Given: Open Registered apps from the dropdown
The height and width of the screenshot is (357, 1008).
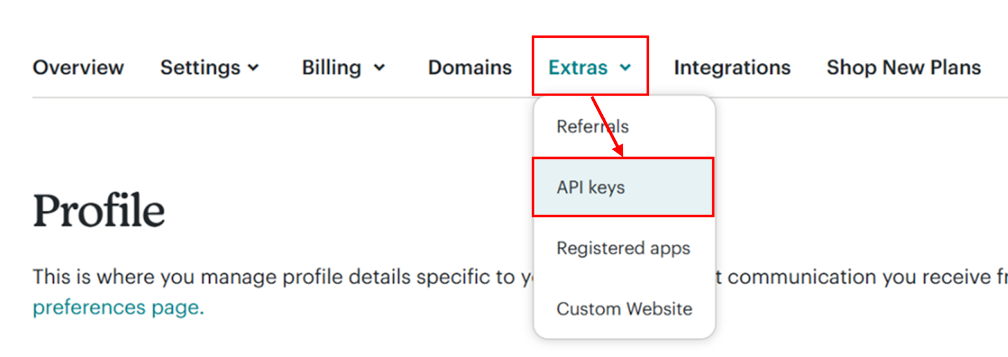Looking at the screenshot, I should (x=623, y=248).
